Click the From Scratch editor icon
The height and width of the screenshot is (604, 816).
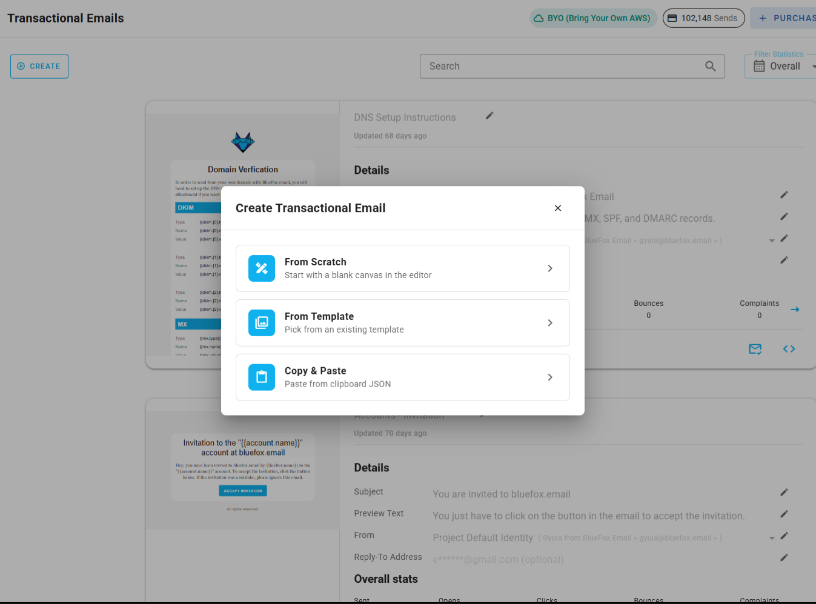pyautogui.click(x=261, y=268)
